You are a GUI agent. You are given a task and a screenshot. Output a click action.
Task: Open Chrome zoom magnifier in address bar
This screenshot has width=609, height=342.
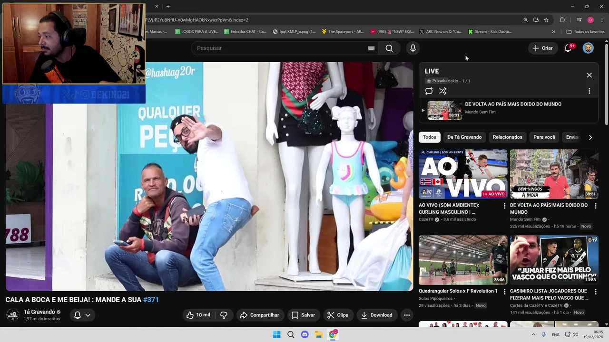click(x=526, y=20)
